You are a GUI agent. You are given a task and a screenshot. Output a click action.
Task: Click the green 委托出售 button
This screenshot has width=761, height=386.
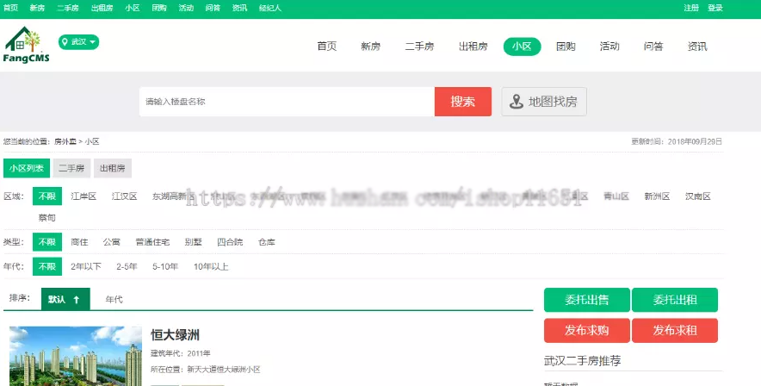click(587, 300)
